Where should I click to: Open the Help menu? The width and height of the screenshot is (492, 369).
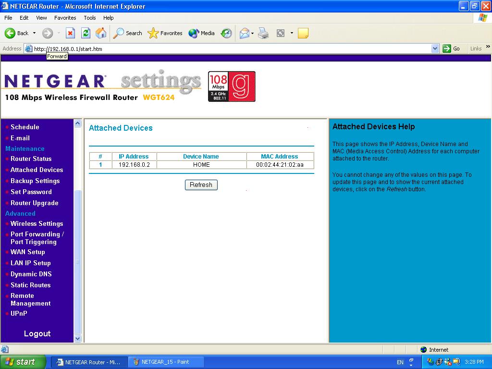(x=108, y=18)
